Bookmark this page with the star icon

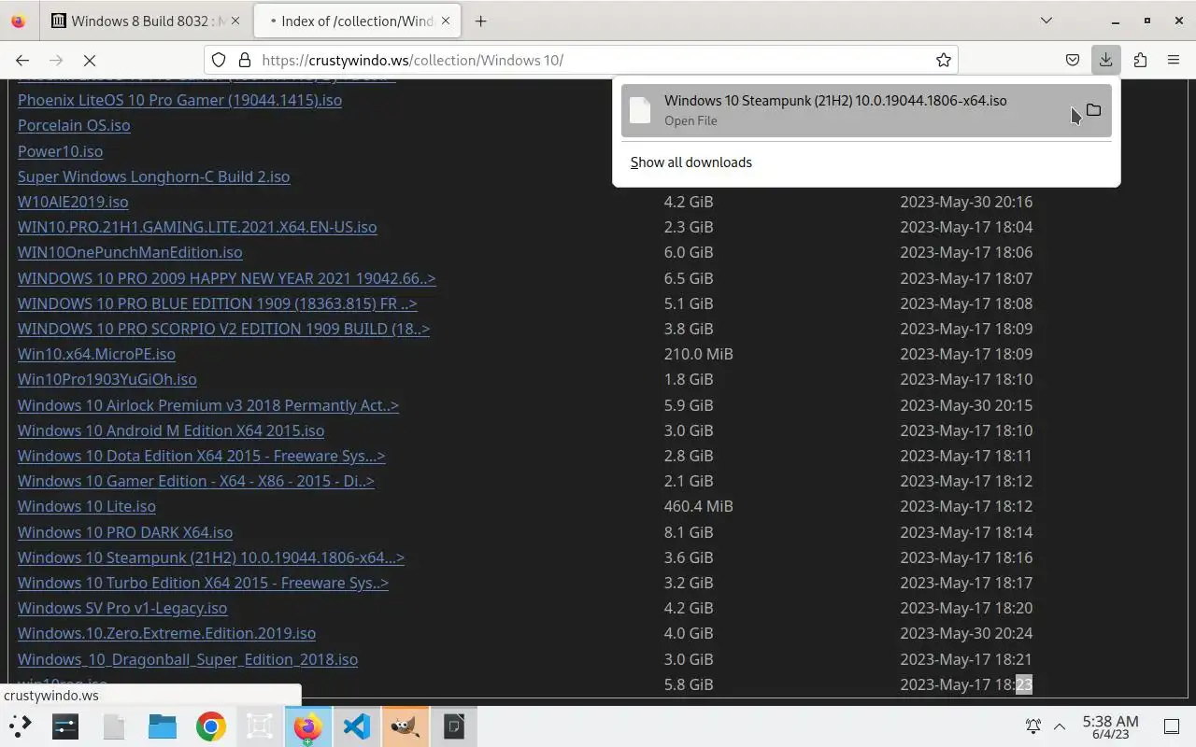944,60
